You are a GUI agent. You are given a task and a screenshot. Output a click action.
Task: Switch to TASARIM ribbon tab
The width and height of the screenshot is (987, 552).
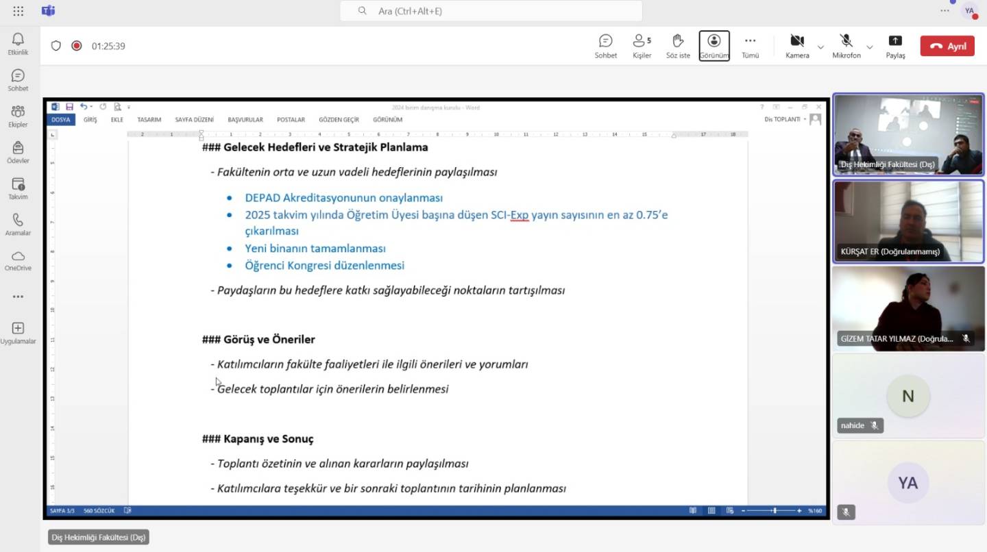(149, 119)
